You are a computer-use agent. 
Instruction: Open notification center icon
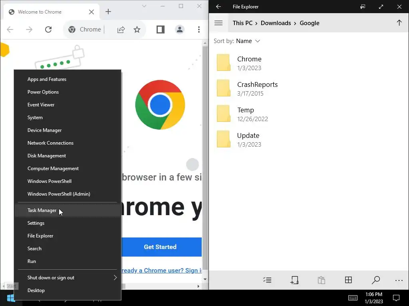396,298
